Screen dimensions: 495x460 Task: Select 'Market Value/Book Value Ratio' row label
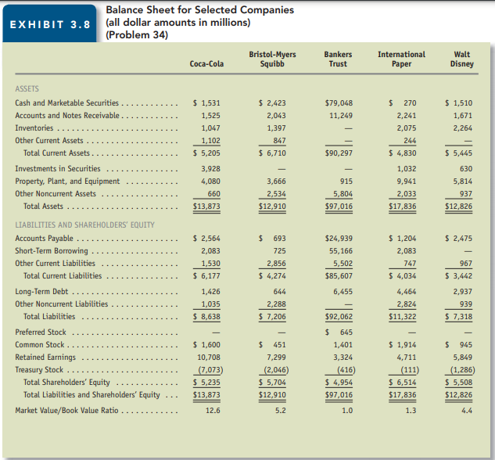click(66, 411)
